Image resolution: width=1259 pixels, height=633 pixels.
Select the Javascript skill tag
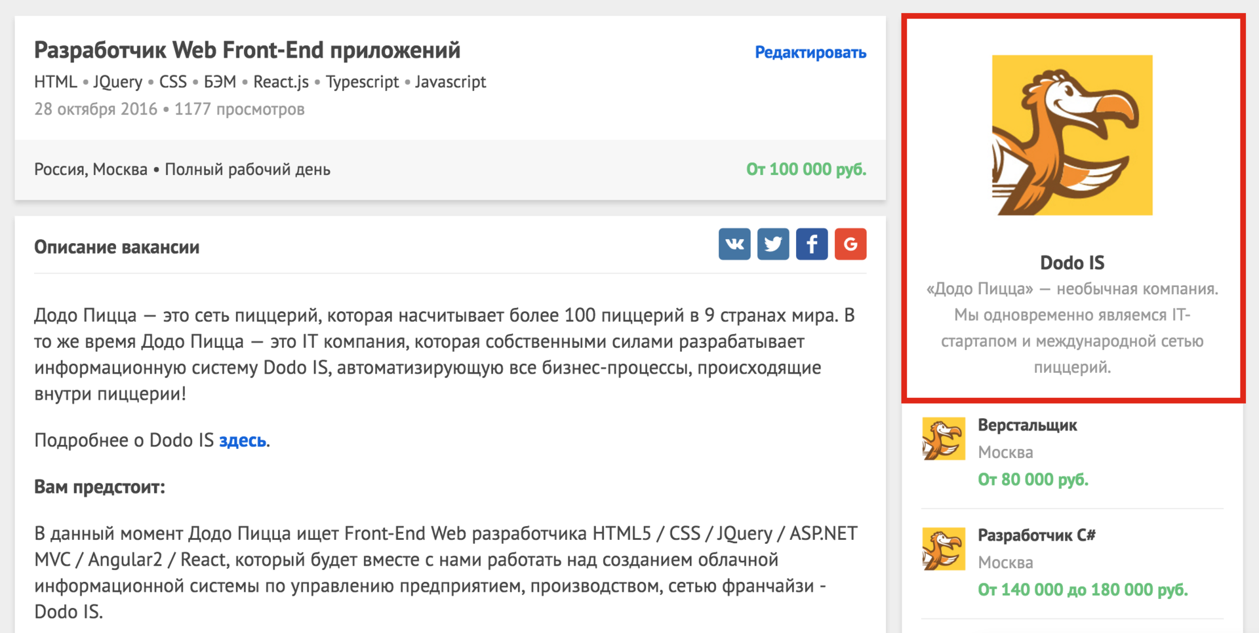pyautogui.click(x=450, y=81)
